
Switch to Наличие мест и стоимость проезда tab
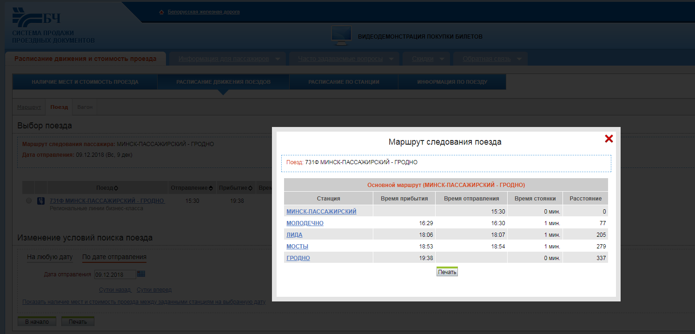(x=85, y=82)
